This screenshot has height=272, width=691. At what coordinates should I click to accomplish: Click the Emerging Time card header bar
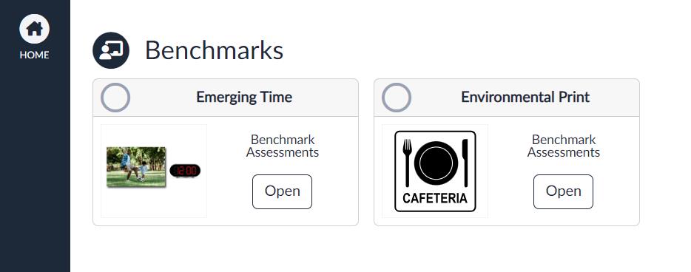pyautogui.click(x=226, y=98)
